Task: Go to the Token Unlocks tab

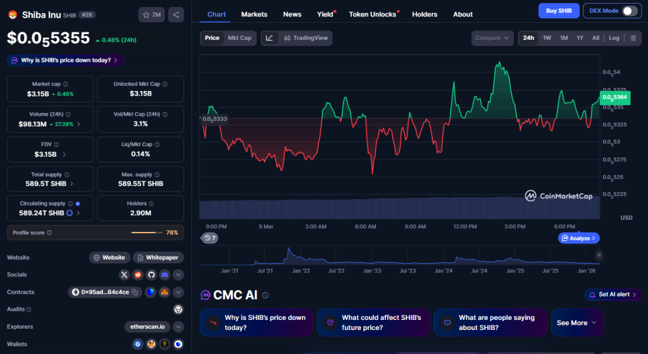Action: 373,14
